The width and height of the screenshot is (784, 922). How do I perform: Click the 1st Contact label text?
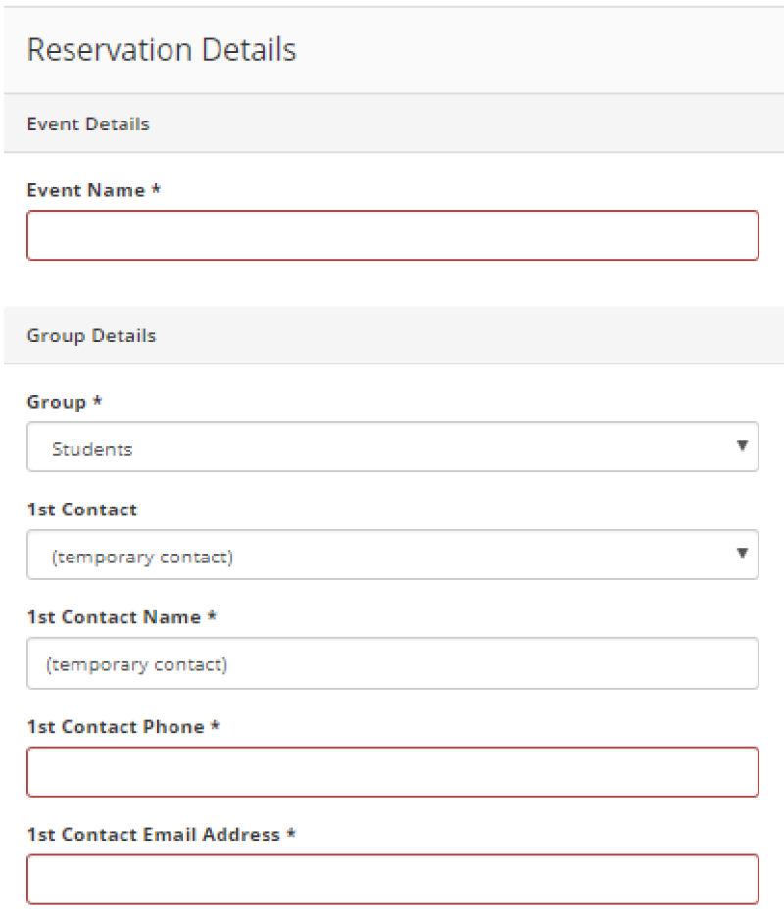[81, 510]
